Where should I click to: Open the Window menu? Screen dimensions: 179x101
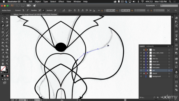pos(77,2)
